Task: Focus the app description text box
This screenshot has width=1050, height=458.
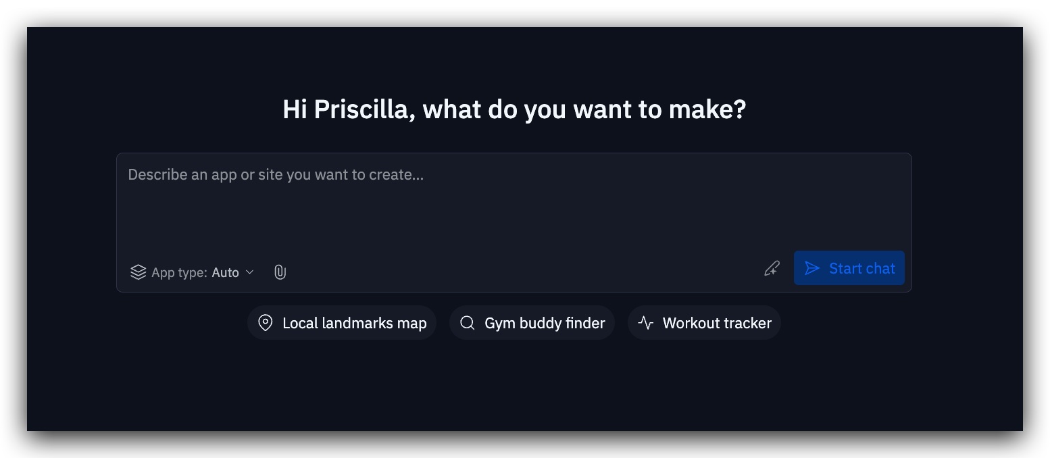Action: [x=514, y=209]
